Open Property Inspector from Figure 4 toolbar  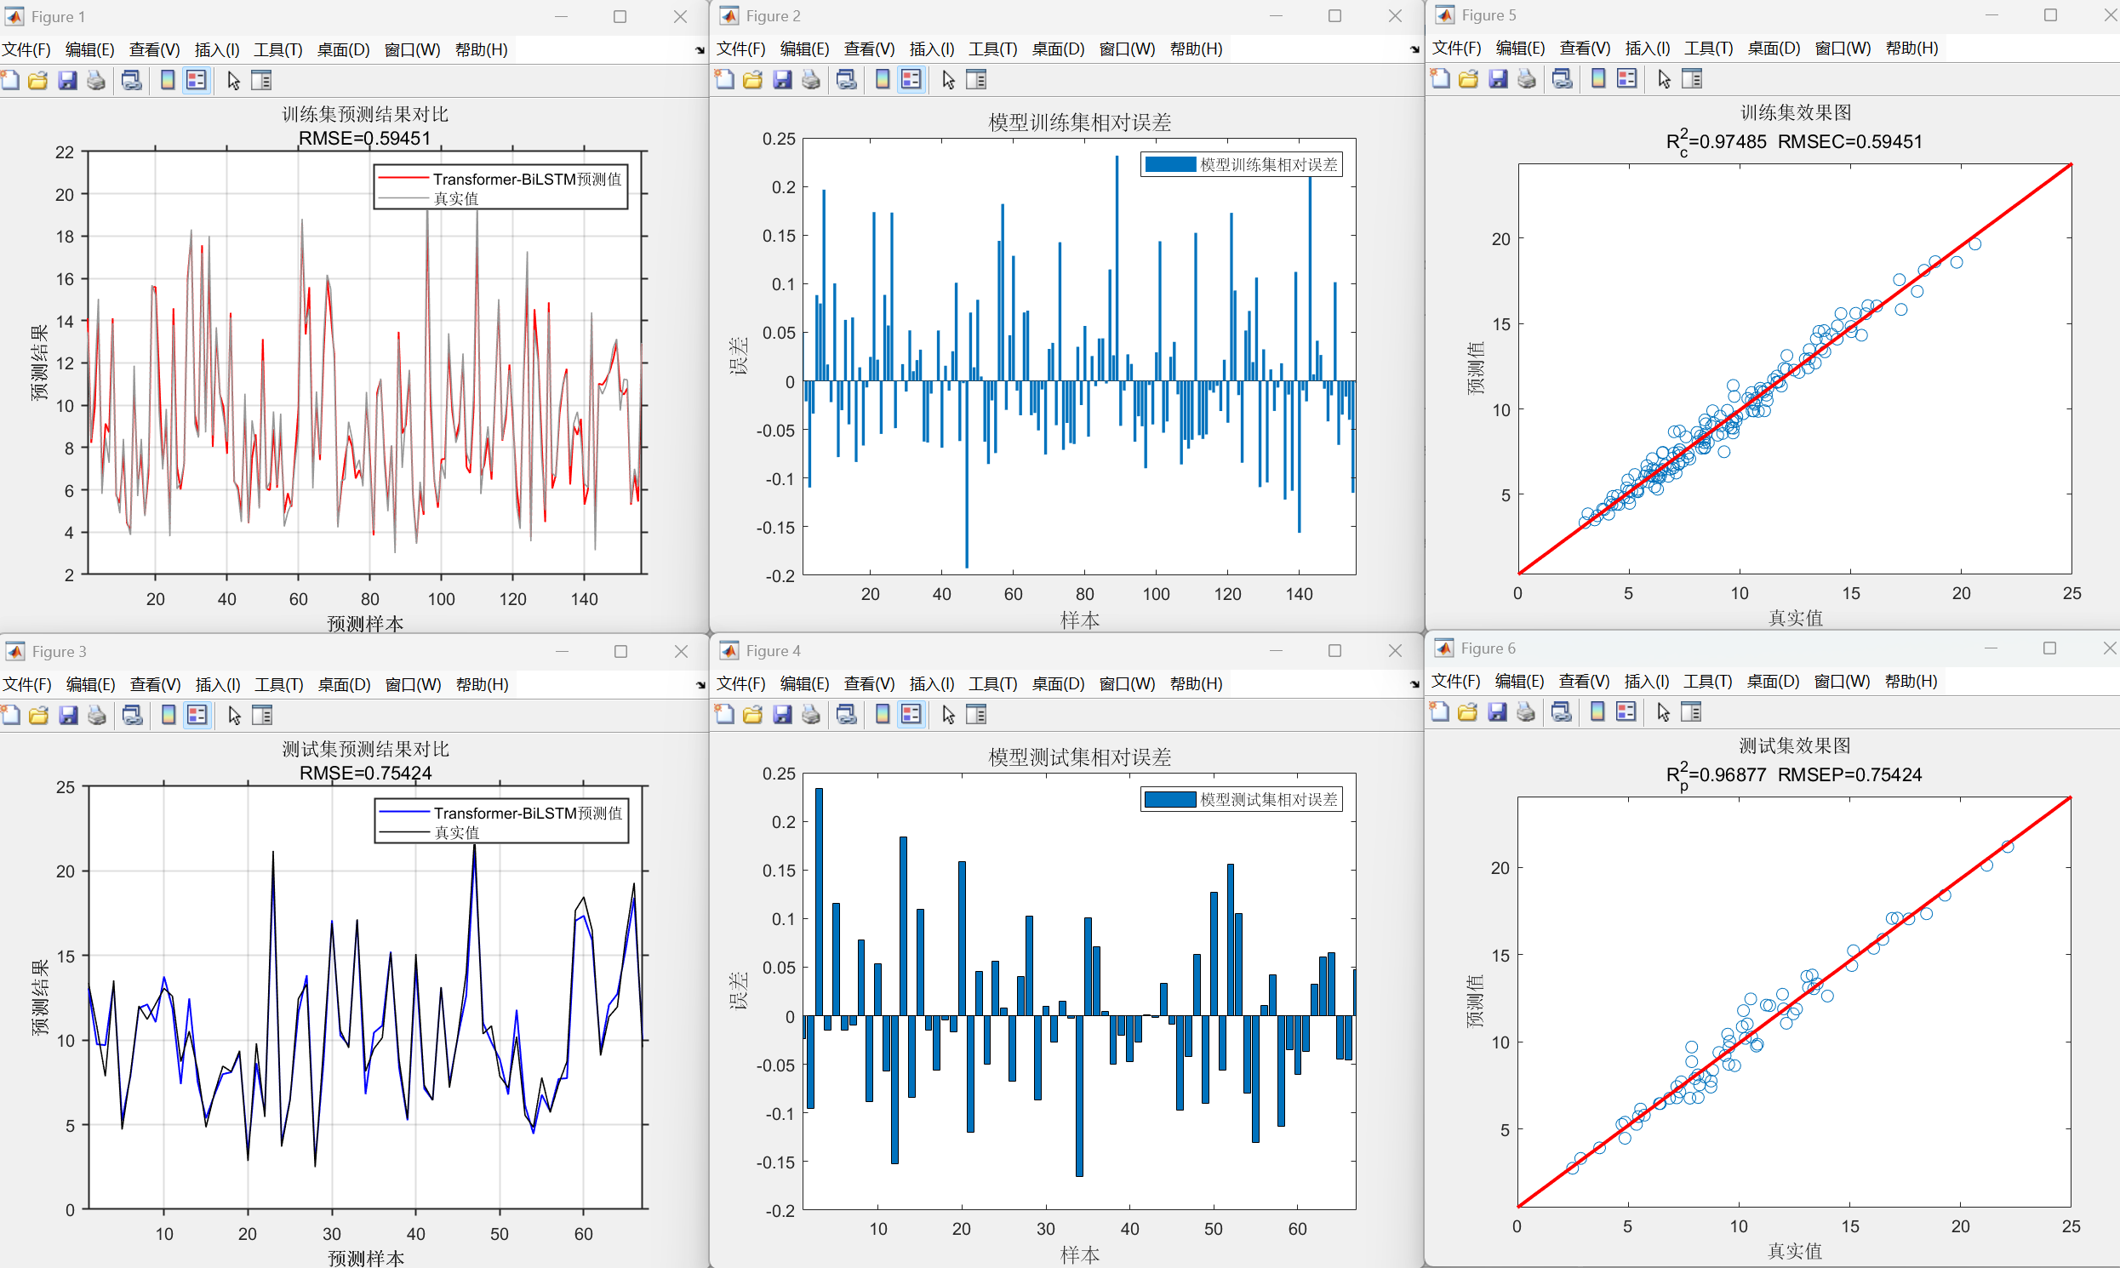[976, 714]
